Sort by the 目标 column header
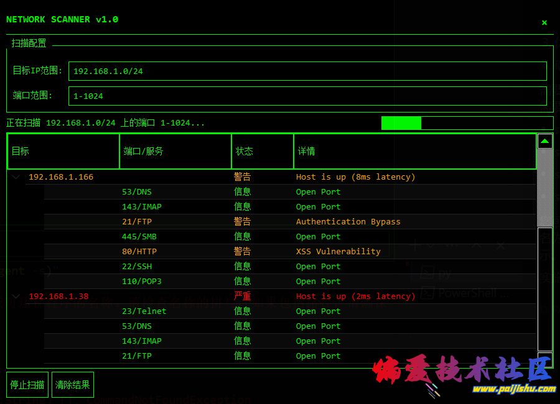Image resolution: width=560 pixels, height=404 pixels. (x=63, y=151)
